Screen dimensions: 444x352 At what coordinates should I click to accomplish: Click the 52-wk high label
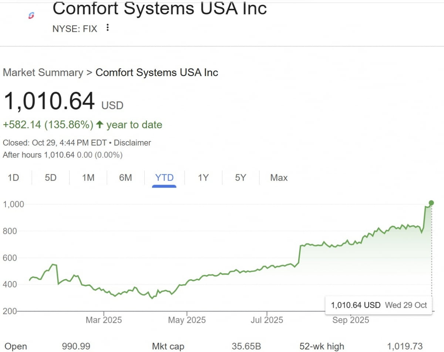coord(322,346)
